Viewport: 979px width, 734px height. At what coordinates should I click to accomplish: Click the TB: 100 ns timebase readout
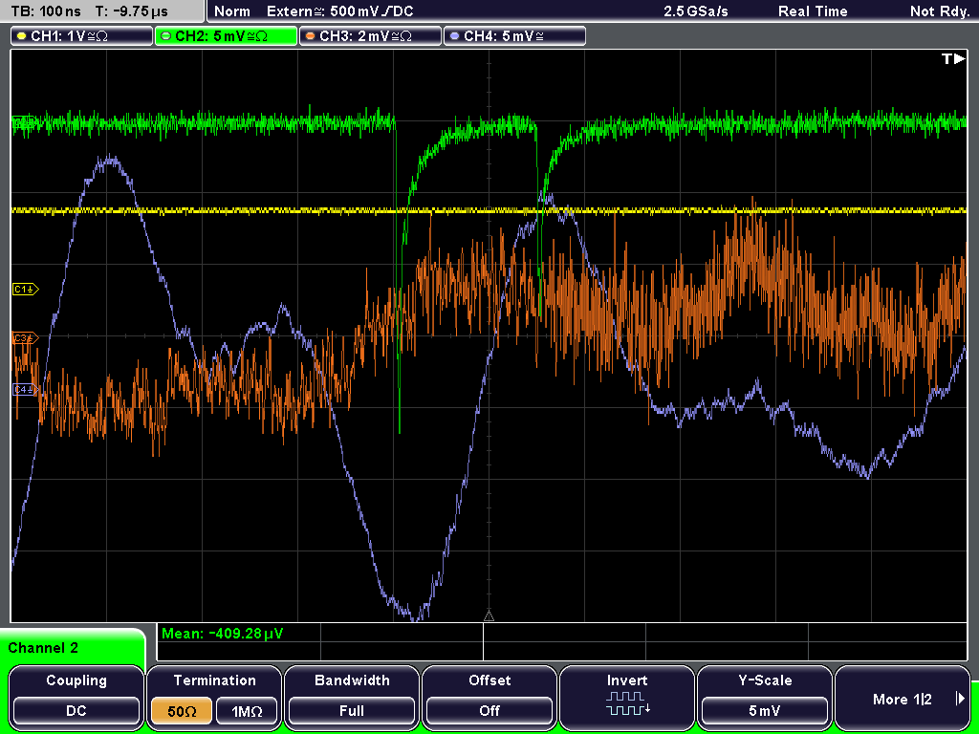click(x=46, y=11)
